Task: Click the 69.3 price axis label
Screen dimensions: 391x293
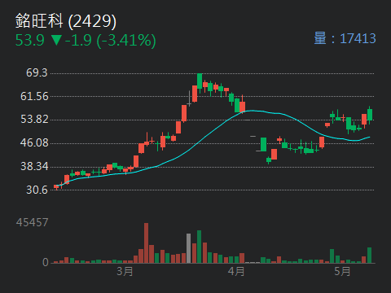Action: coord(37,72)
